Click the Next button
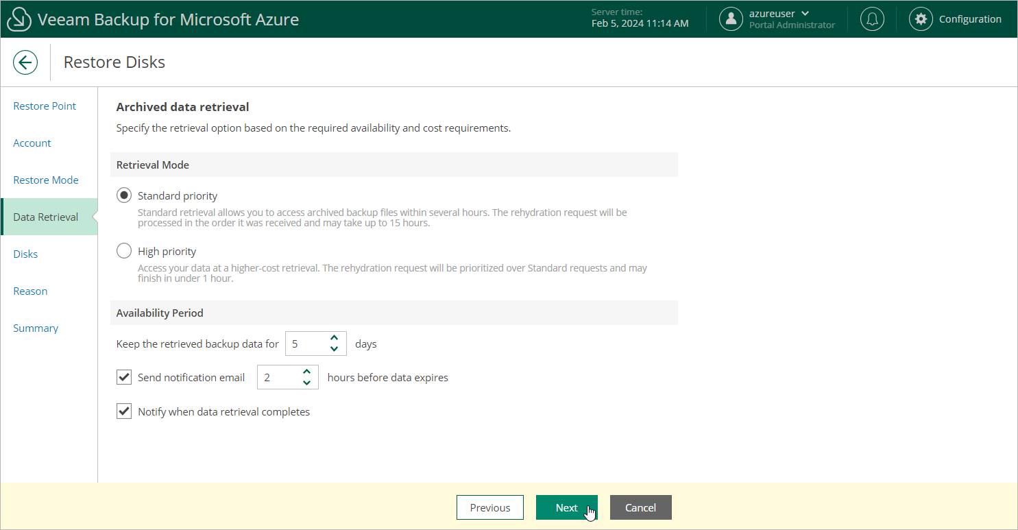Viewport: 1018px width, 530px height. click(566, 507)
